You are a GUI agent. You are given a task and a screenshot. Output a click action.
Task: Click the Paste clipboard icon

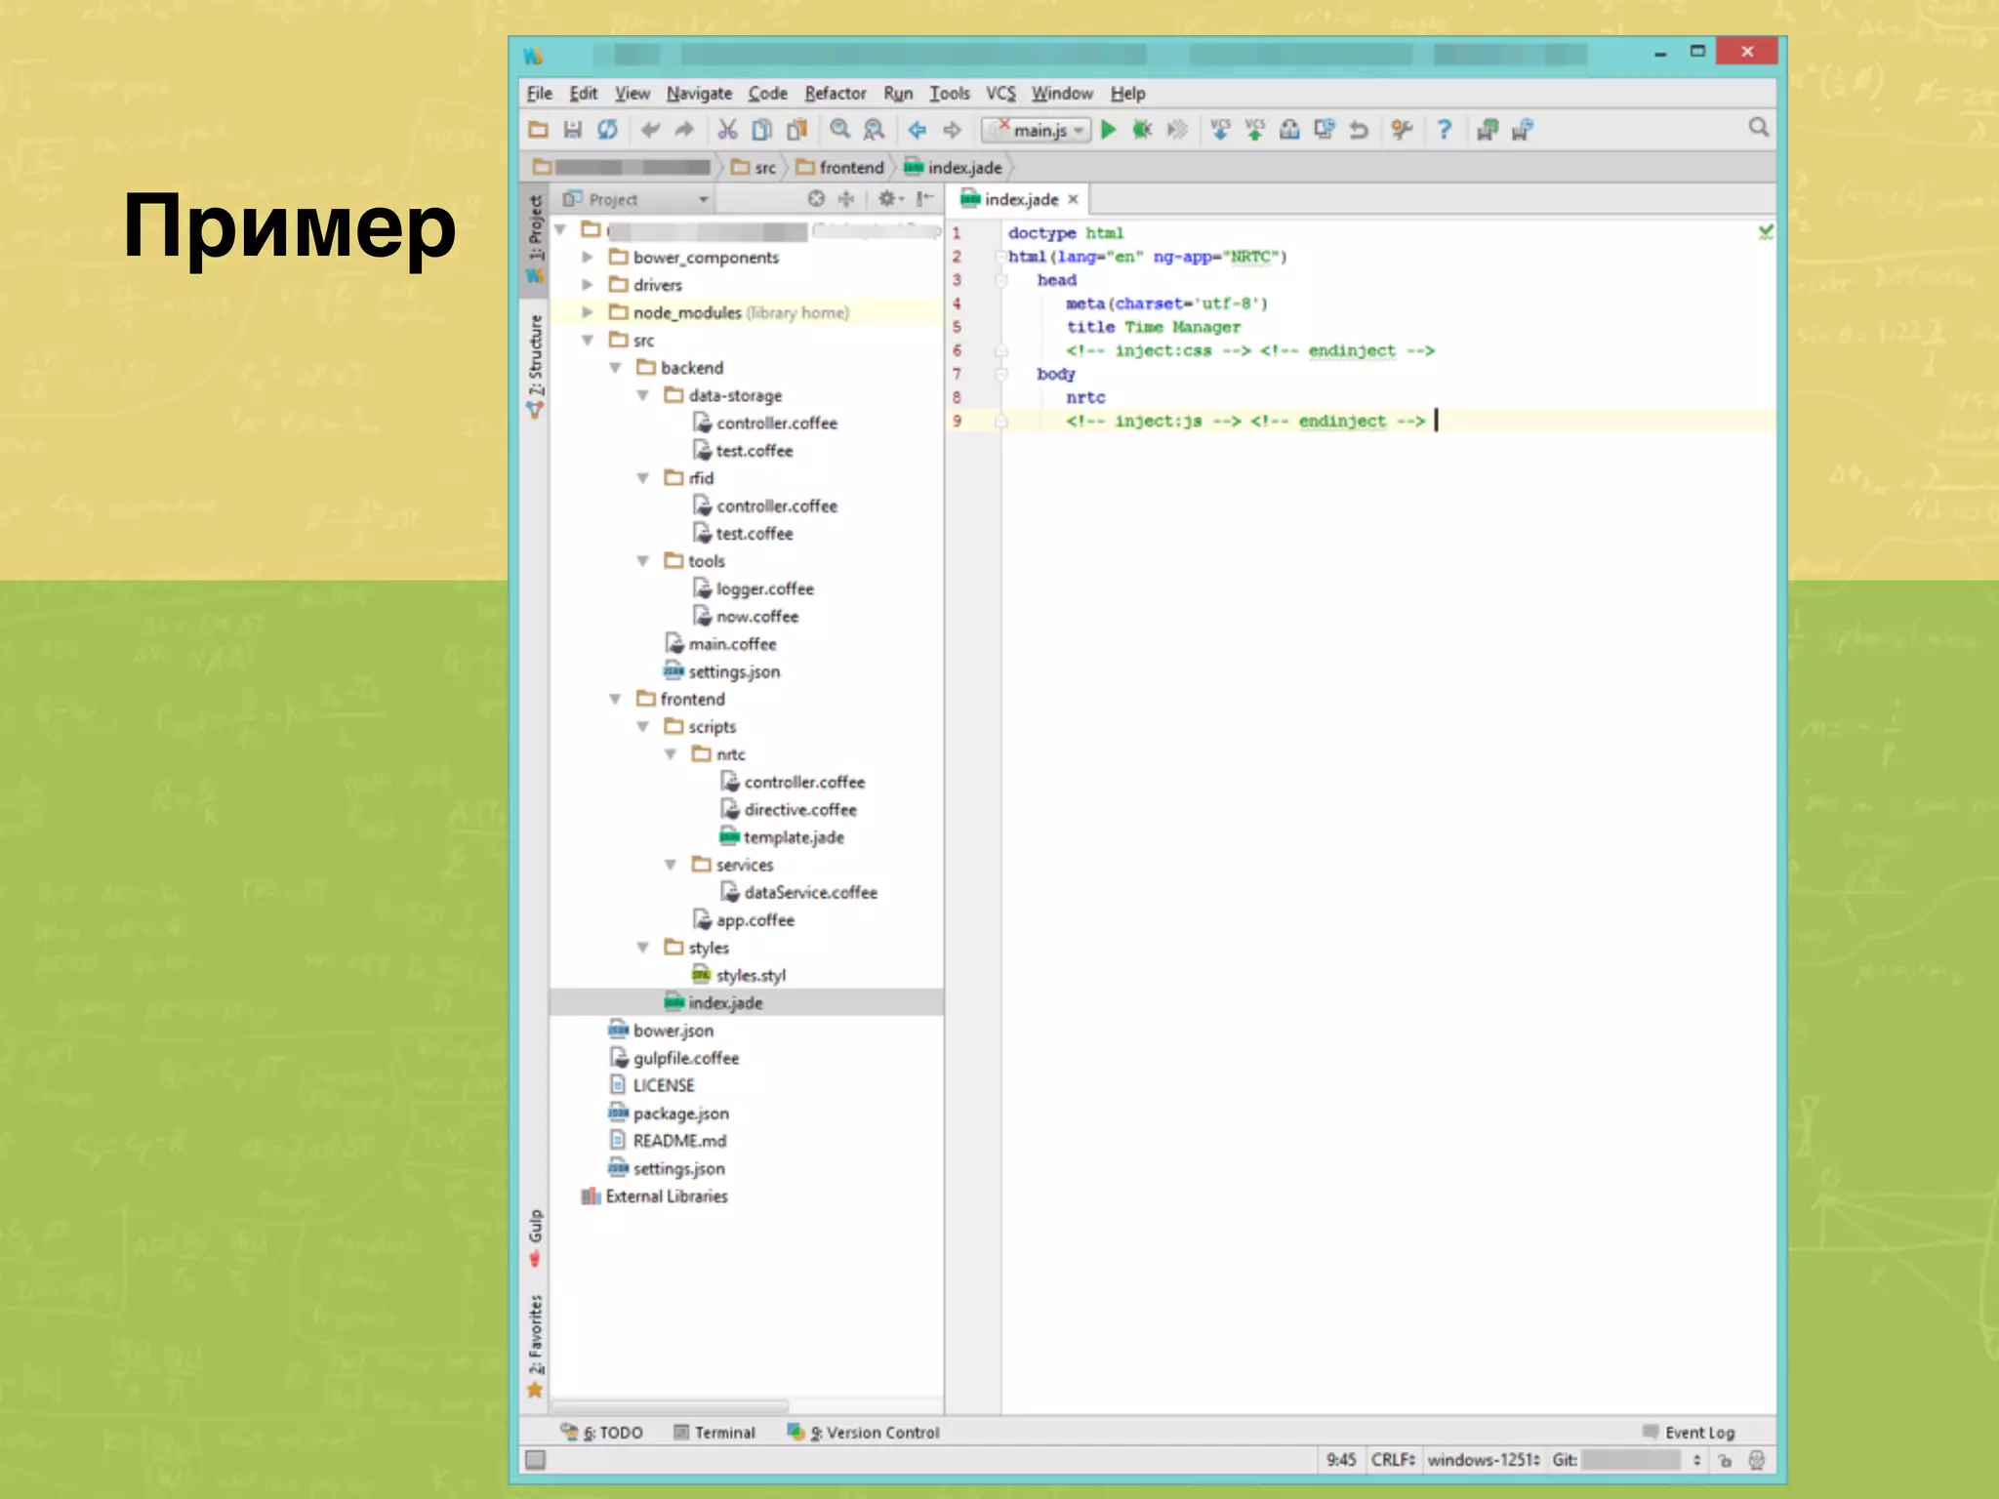pyautogui.click(x=797, y=129)
